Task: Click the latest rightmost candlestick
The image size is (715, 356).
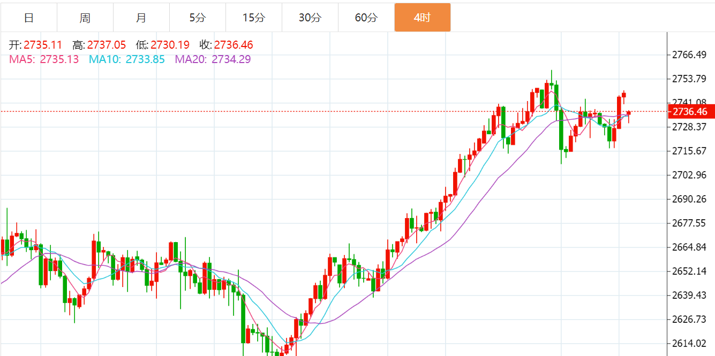Action: click(629, 116)
